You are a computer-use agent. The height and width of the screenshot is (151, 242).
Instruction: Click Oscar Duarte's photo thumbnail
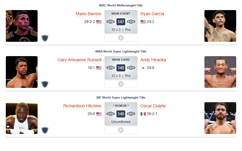[x=220, y=118]
